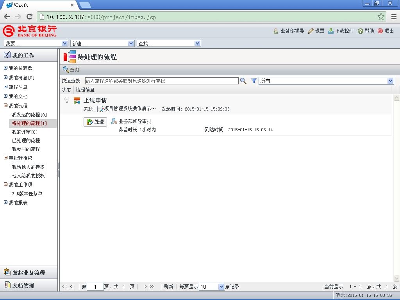Click the 下载控件 download icon
This screenshot has height=300, width=400.
click(x=330, y=31)
